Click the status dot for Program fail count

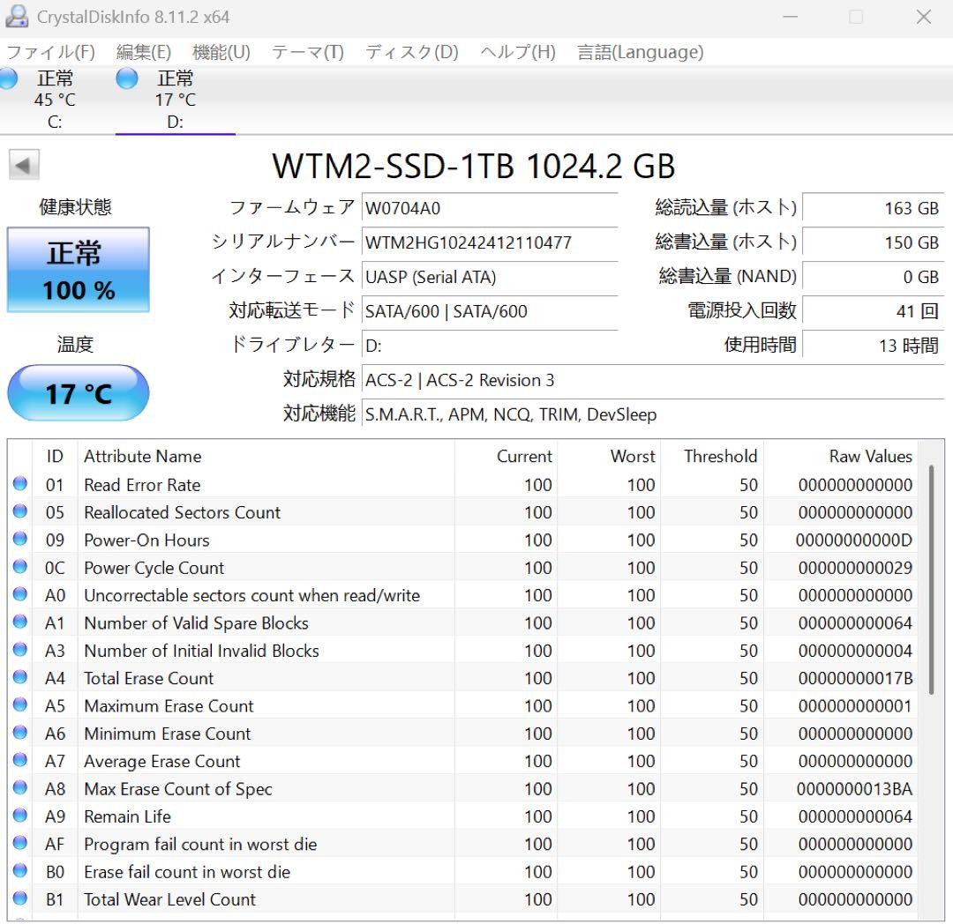20,843
